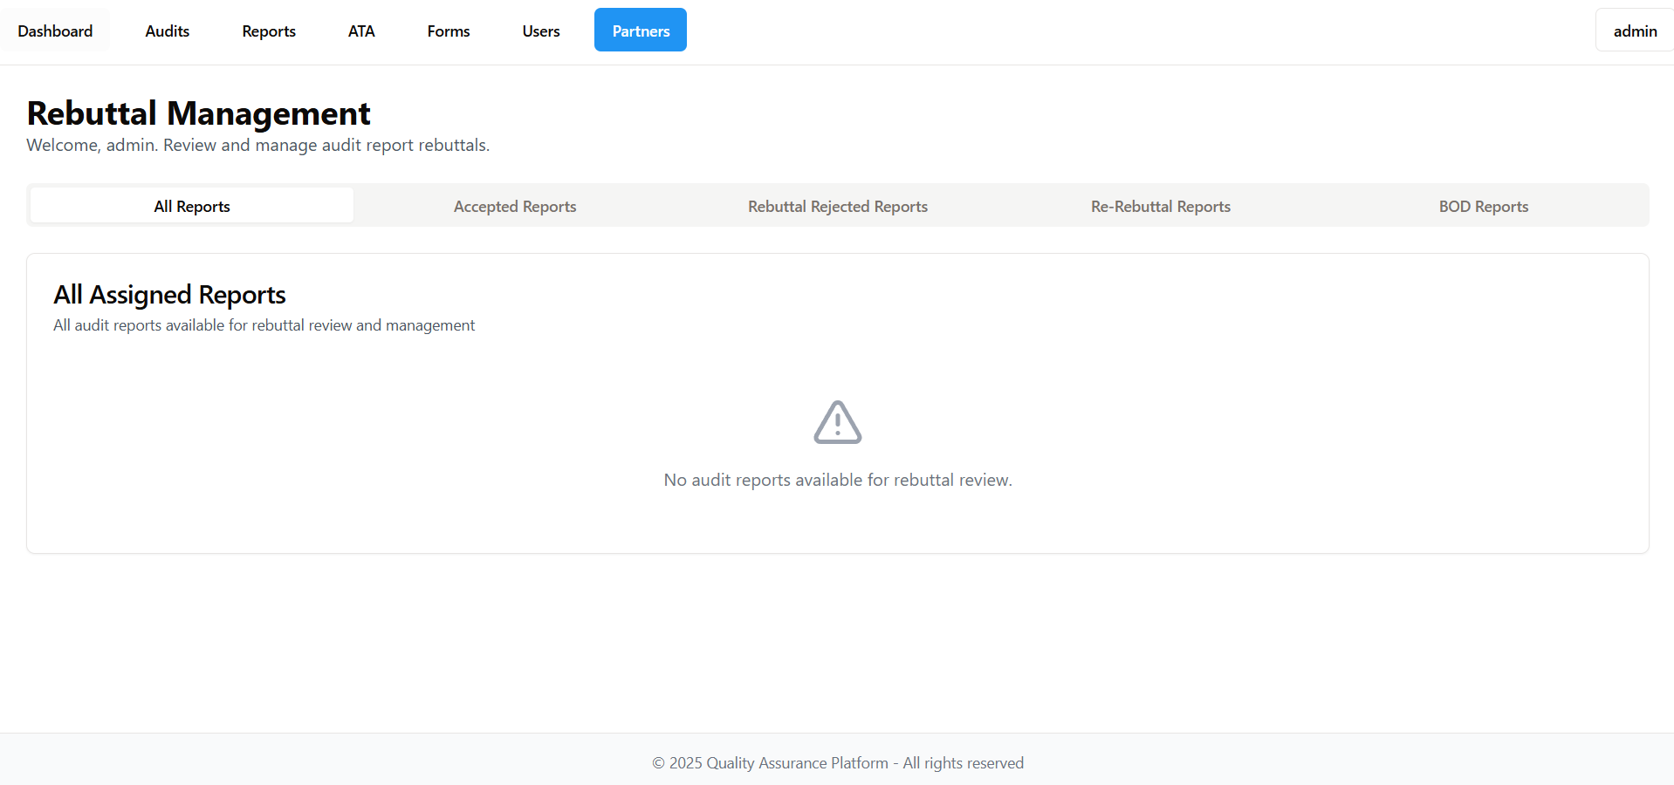Open the Users page
The width and height of the screenshot is (1674, 785).
pos(541,31)
